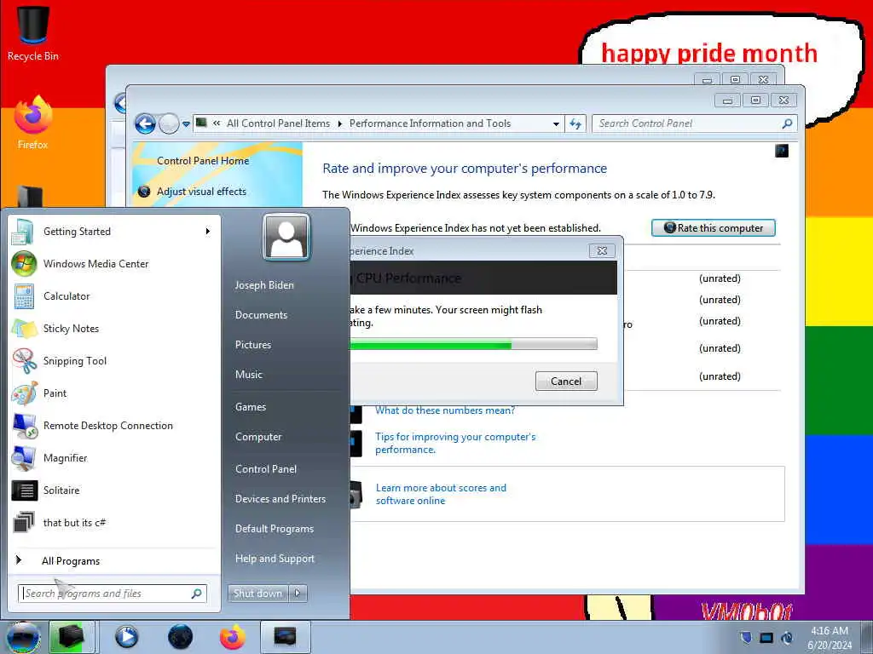Go to Control Panel Home
Image resolution: width=873 pixels, height=654 pixels.
coord(203,161)
